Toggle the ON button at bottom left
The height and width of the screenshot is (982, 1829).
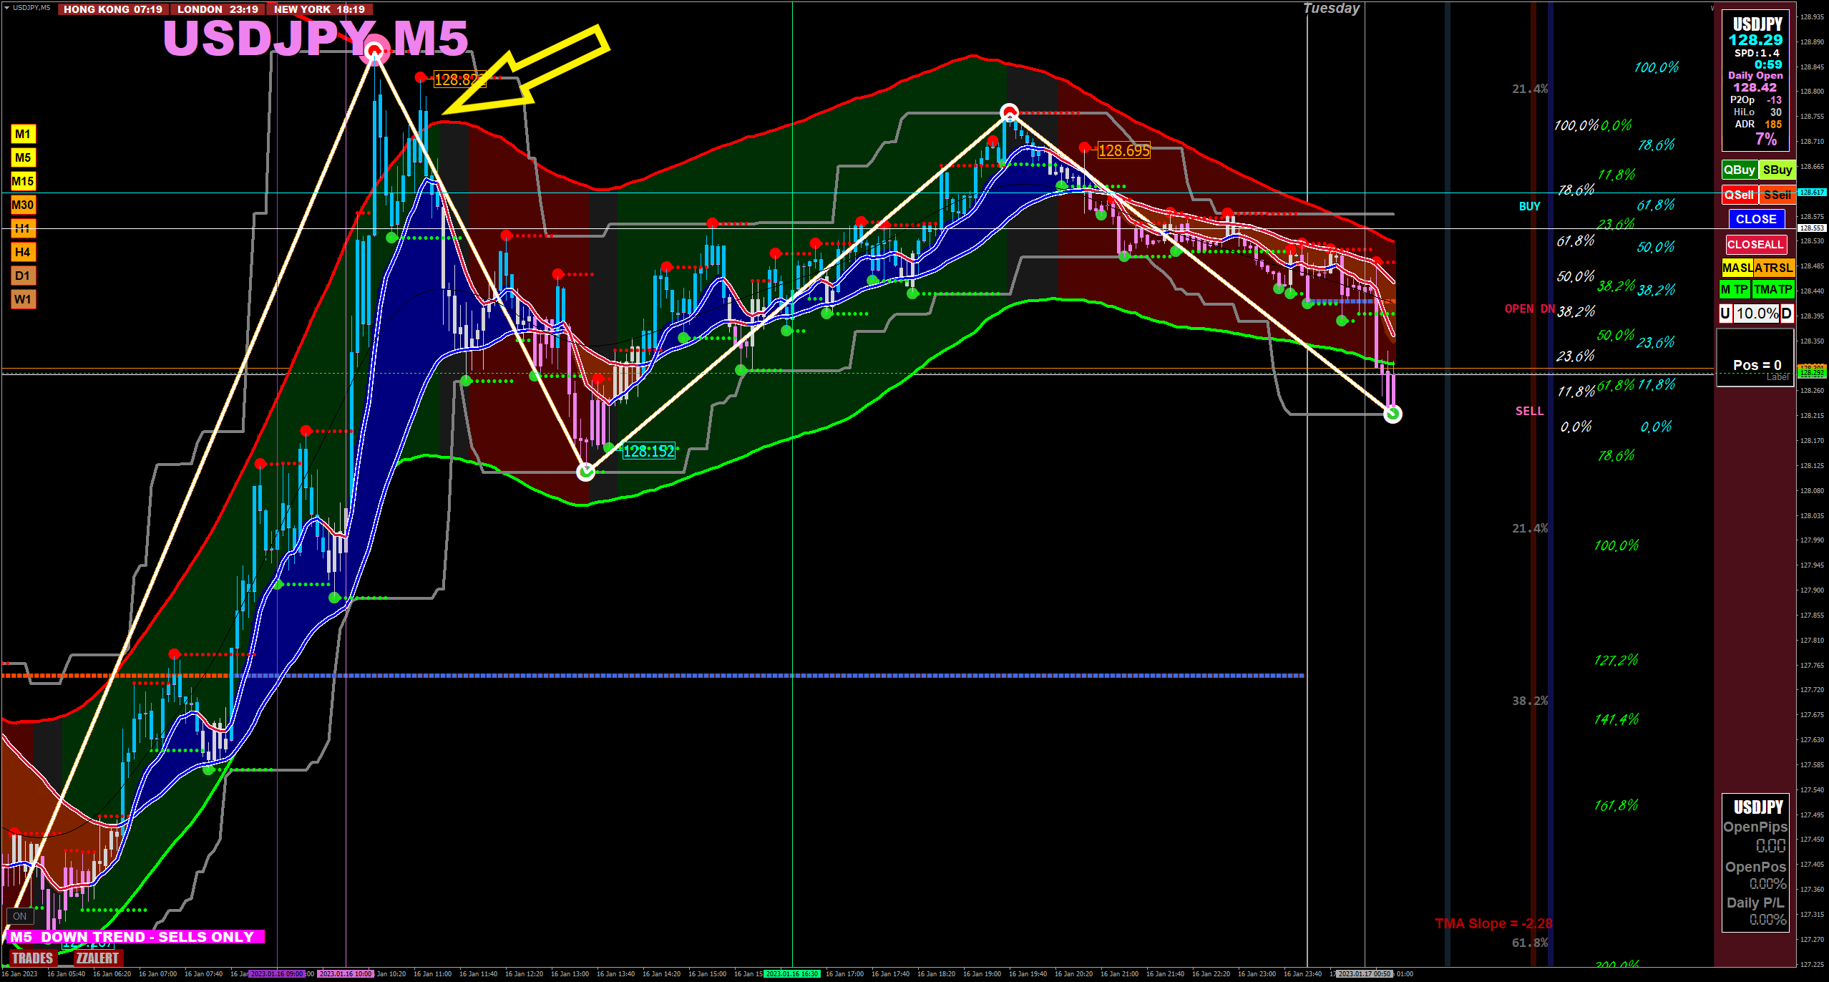[x=19, y=916]
